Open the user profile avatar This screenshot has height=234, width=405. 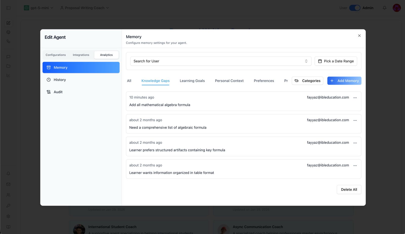pos(397,8)
